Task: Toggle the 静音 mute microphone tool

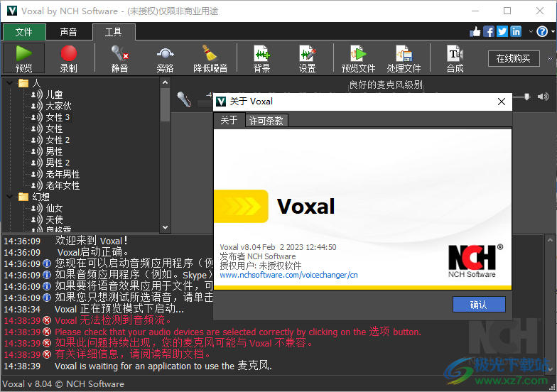Action: [x=119, y=58]
